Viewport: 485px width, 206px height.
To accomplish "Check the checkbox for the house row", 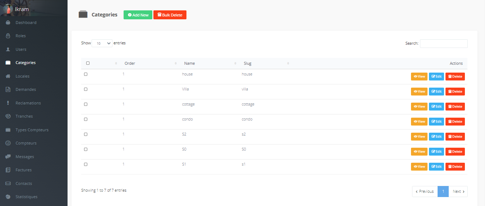I will click(86, 74).
